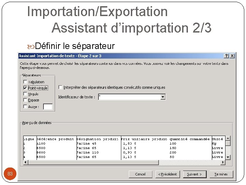
Task: Select the 'Référence produit' column header
Action: pos(55,139)
